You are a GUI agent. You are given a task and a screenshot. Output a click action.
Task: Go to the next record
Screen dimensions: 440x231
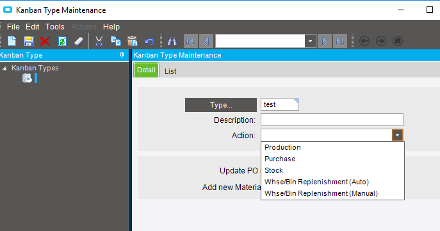point(325,42)
